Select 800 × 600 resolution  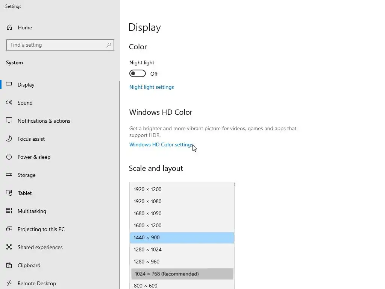pos(182,285)
